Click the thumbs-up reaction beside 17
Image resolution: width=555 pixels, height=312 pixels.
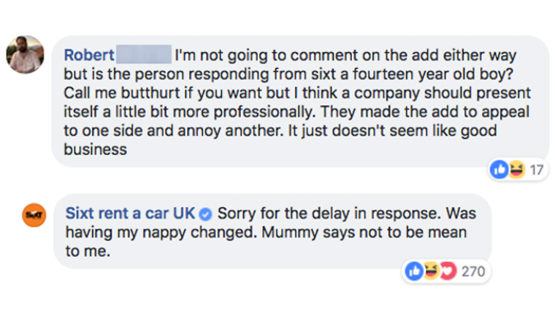(x=499, y=170)
